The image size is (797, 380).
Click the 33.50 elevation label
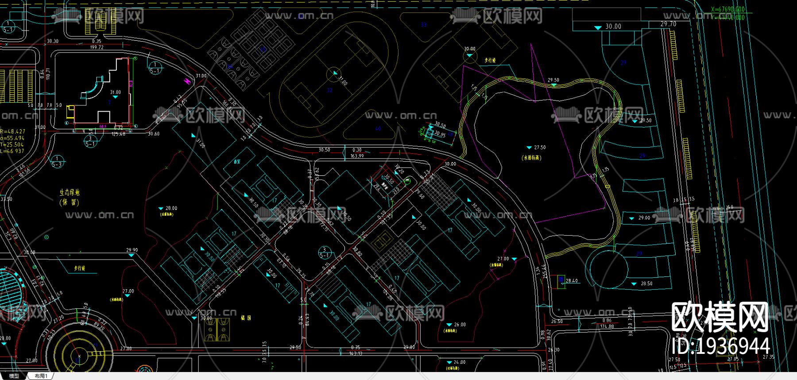click(6, 199)
